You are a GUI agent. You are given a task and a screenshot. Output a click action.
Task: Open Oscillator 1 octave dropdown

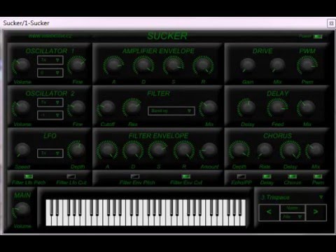point(50,73)
